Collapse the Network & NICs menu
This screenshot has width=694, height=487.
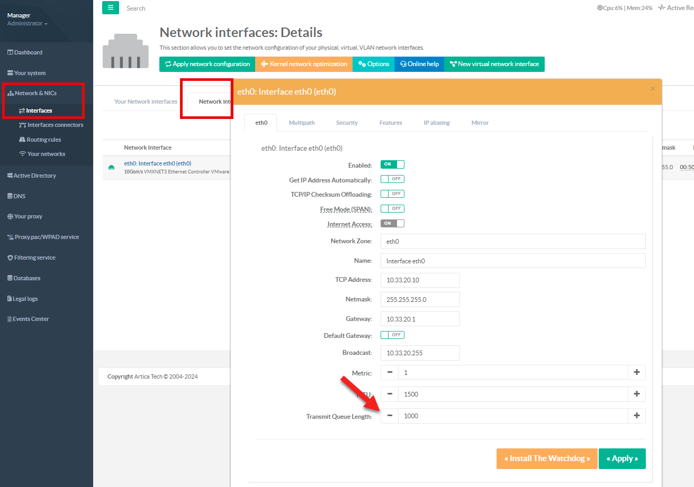pyautogui.click(x=35, y=93)
